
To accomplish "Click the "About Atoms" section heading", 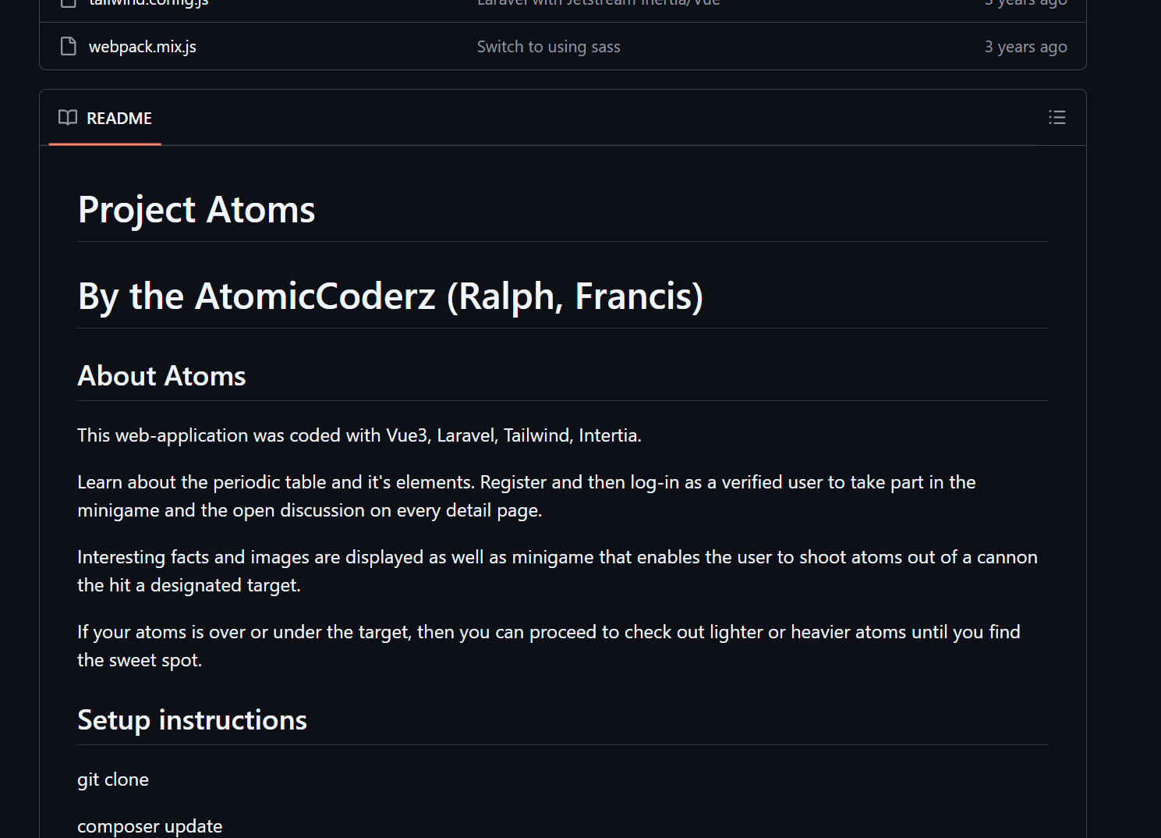I will 161,376.
